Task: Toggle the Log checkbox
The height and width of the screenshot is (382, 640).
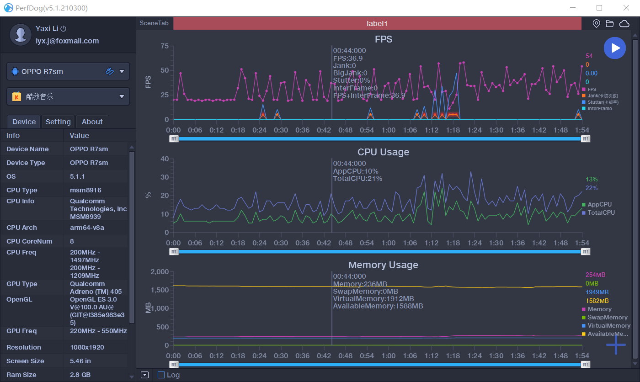Action: (161, 375)
